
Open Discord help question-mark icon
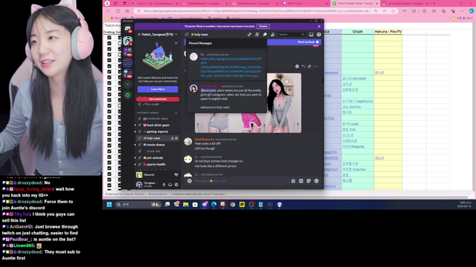(x=319, y=35)
